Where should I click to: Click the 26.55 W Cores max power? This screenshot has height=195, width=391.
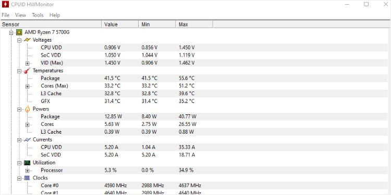point(188,124)
